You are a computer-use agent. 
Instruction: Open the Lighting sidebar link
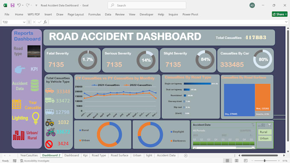tap(20, 118)
